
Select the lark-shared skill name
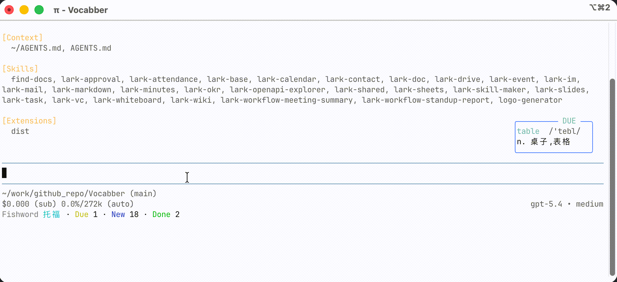click(360, 90)
